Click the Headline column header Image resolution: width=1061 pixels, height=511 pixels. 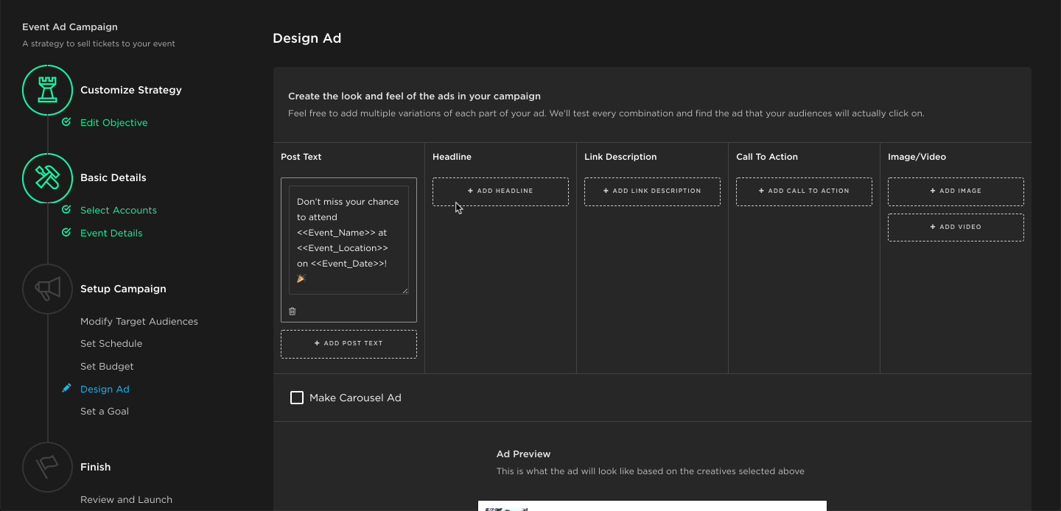click(x=452, y=157)
